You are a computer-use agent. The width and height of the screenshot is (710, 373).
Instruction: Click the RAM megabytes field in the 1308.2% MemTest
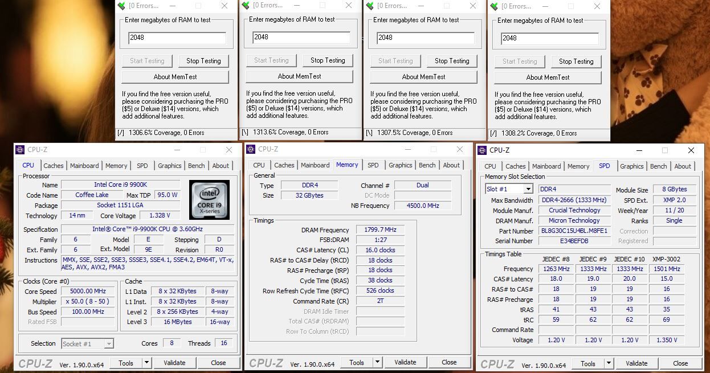click(550, 39)
